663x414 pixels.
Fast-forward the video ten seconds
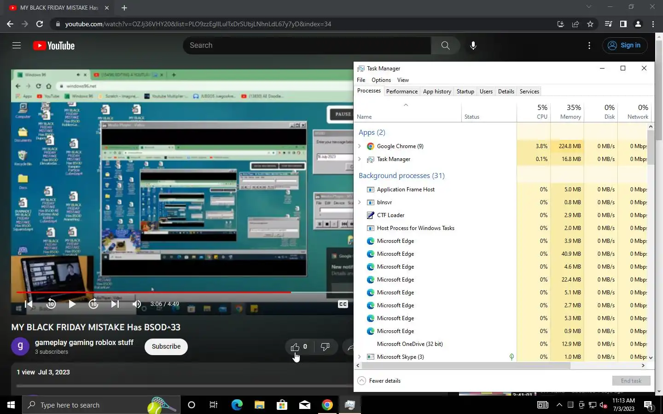click(x=93, y=304)
